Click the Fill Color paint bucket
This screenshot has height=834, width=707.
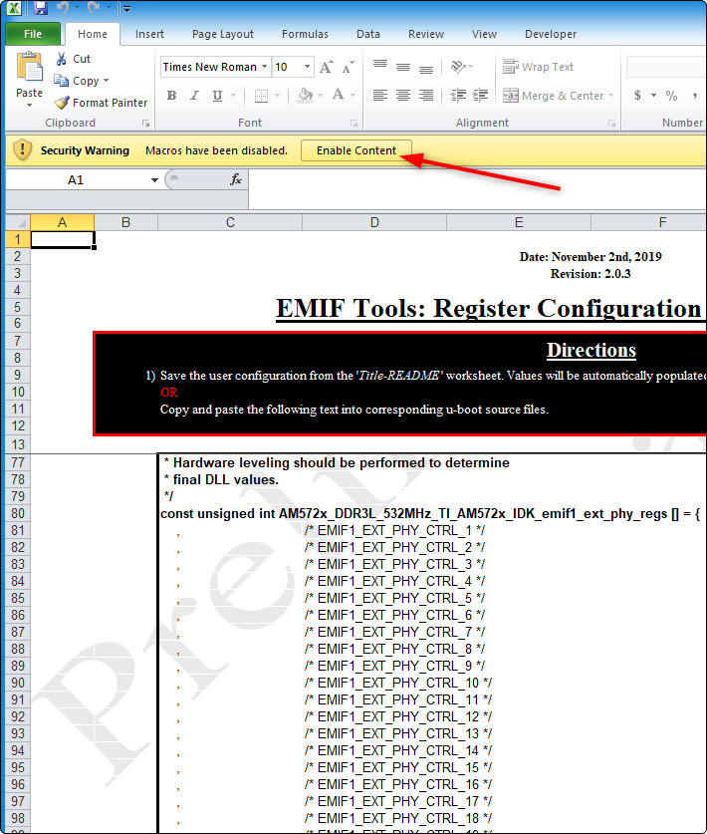coord(305,96)
